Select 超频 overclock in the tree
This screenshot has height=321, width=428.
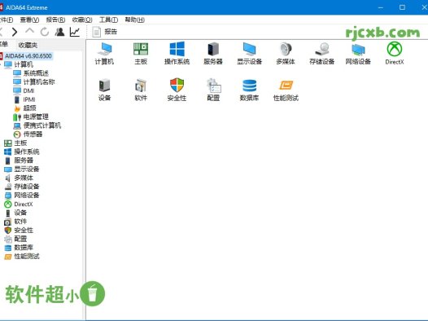[x=24, y=108]
